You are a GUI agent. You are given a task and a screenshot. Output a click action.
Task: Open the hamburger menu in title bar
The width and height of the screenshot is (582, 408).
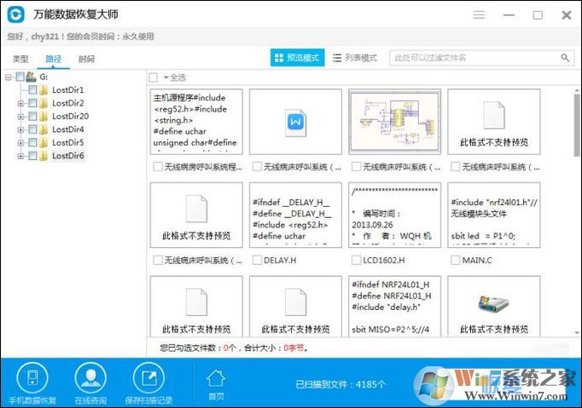[x=480, y=14]
